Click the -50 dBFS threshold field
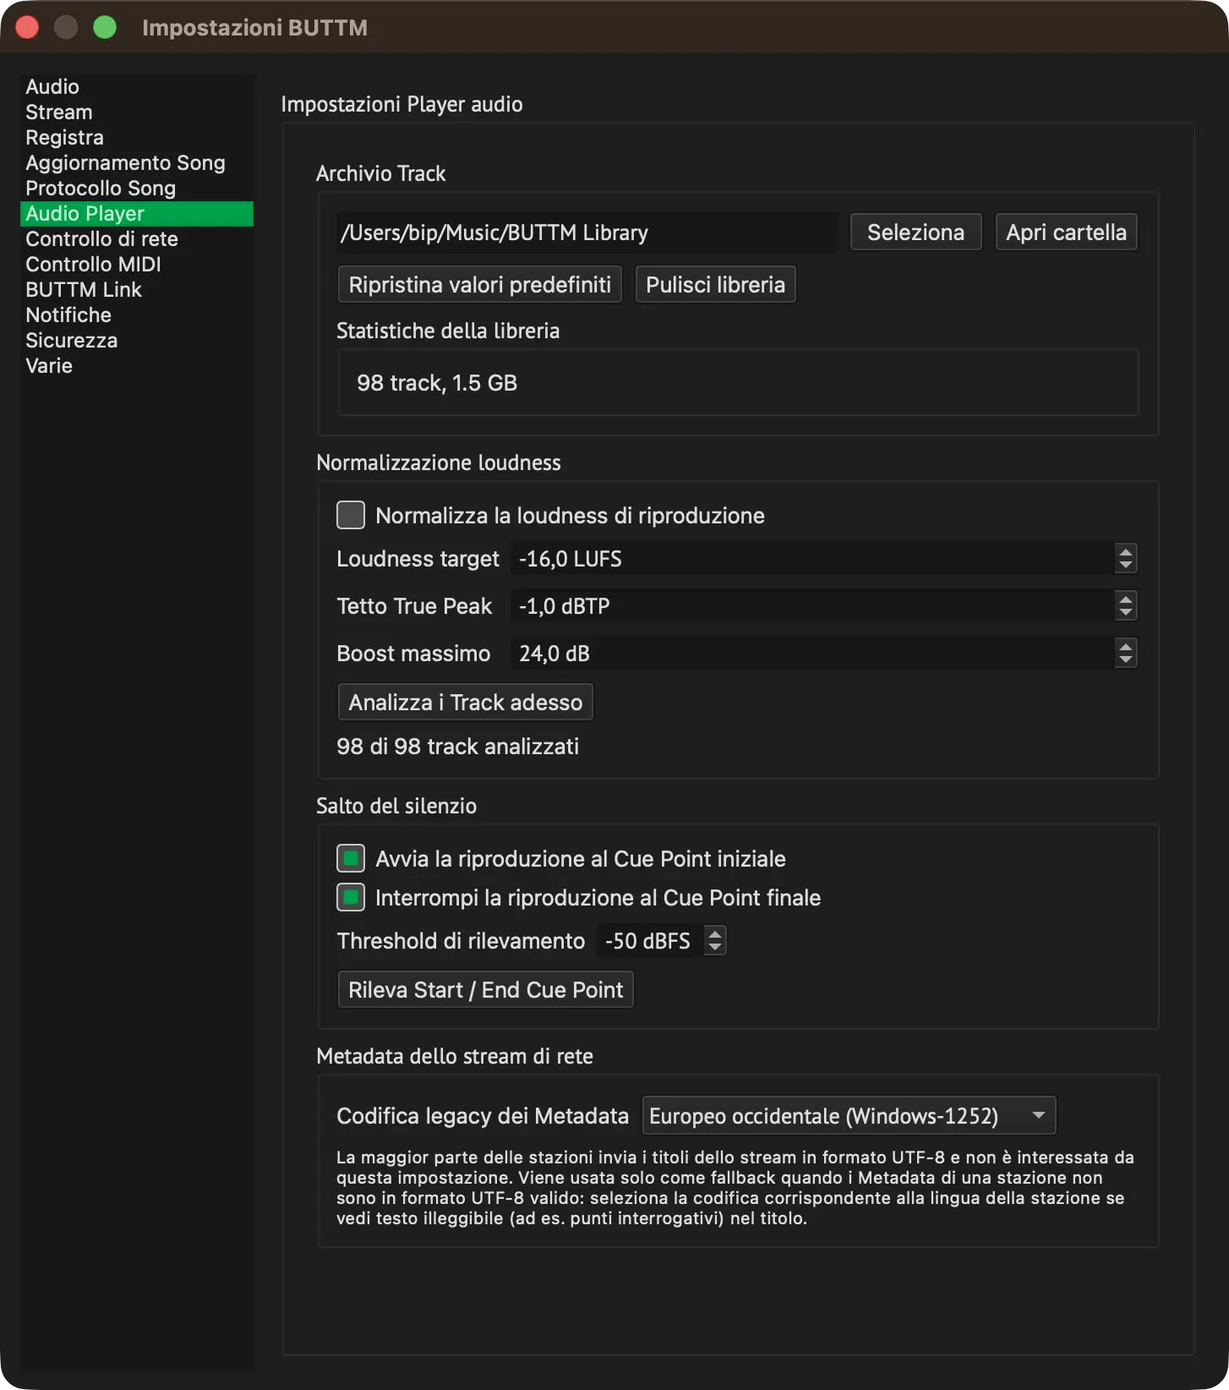Viewport: 1229px width, 1390px height. coord(651,941)
